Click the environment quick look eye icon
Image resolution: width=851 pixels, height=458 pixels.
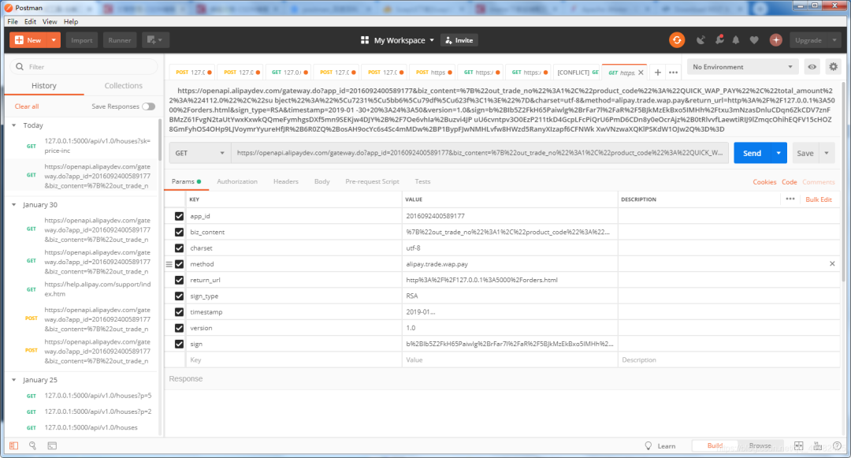(x=812, y=67)
